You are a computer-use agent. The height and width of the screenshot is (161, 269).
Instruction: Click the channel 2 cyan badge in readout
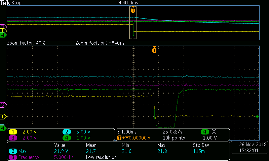point(67,132)
